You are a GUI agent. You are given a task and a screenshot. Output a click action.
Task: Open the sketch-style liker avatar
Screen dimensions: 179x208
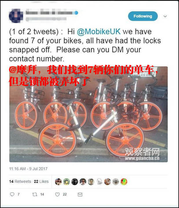99,182
